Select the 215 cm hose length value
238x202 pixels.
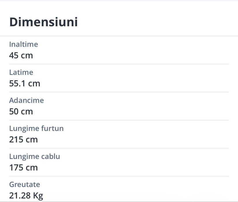coord(23,140)
